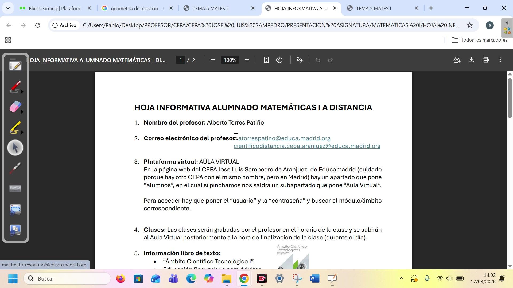
Task: Bookmark this page with the star icon
Action: (x=469, y=25)
